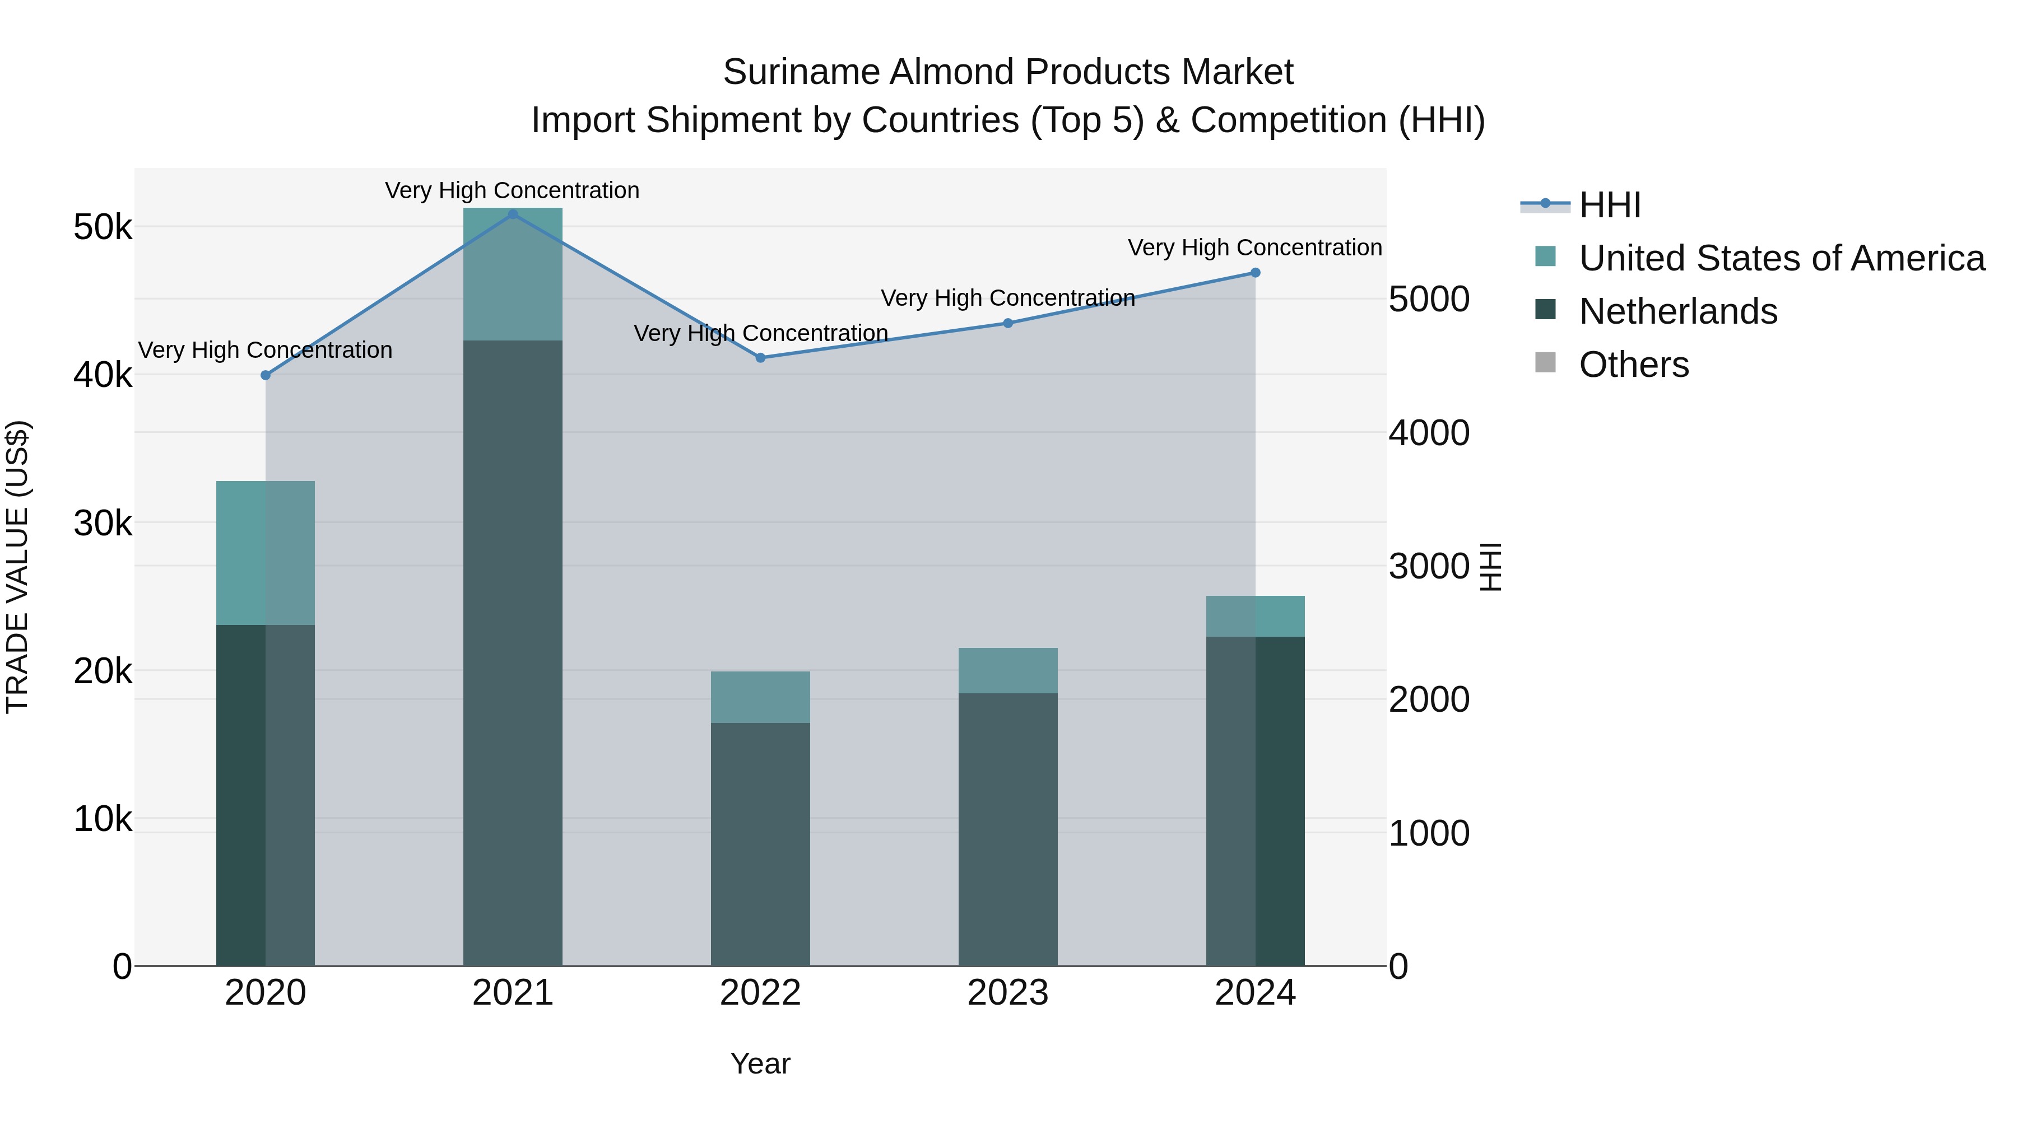Viewport: 2017px width, 1134px height.
Task: Click the HHI legend line marker icon
Action: point(1545,203)
